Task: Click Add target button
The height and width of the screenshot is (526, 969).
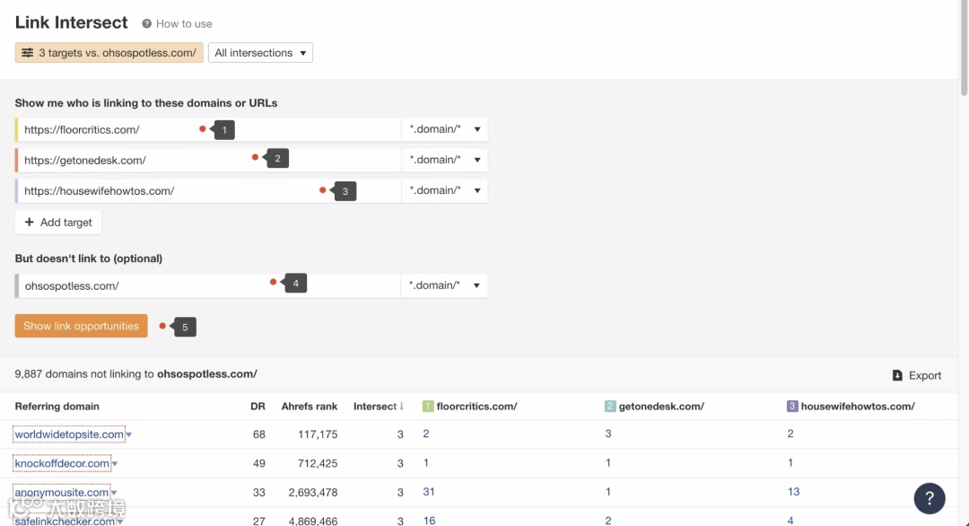Action: coord(58,222)
